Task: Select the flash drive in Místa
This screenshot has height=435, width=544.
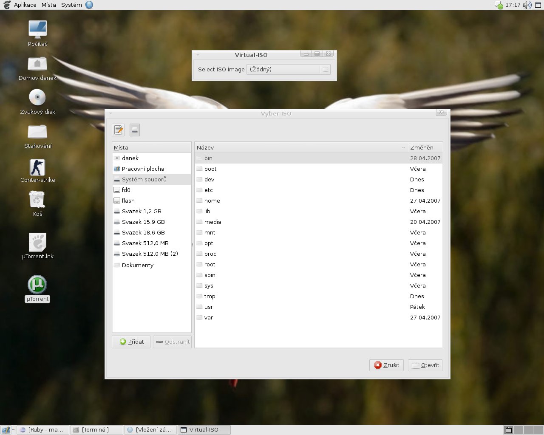Action: pos(128,201)
